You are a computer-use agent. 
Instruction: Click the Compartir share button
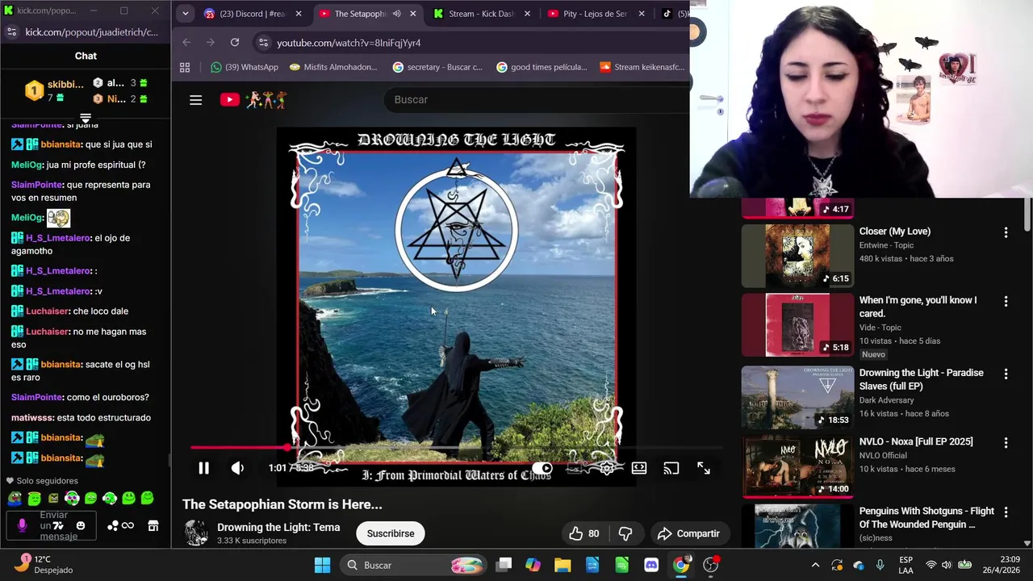(688, 533)
